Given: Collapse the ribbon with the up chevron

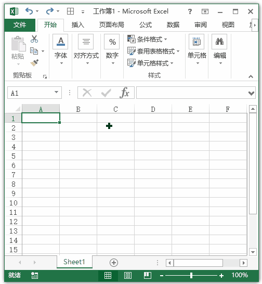Looking at the screenshot, I should [251, 76].
